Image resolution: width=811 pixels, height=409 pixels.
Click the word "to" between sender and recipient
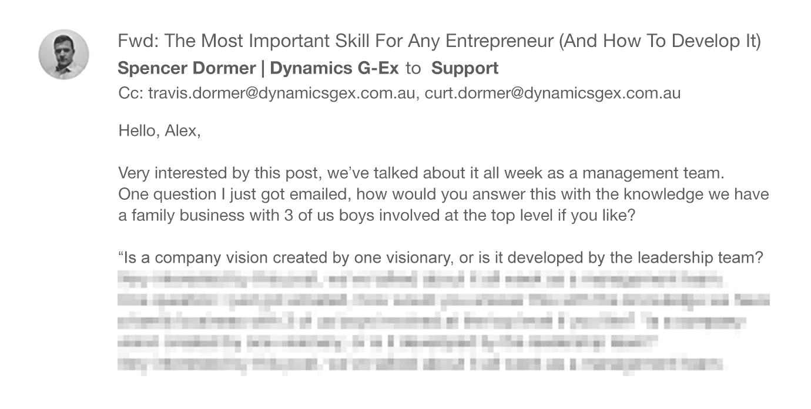click(x=413, y=68)
